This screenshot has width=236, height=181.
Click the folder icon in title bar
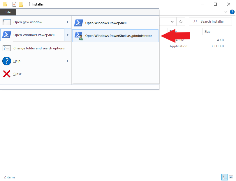coord(5,4)
